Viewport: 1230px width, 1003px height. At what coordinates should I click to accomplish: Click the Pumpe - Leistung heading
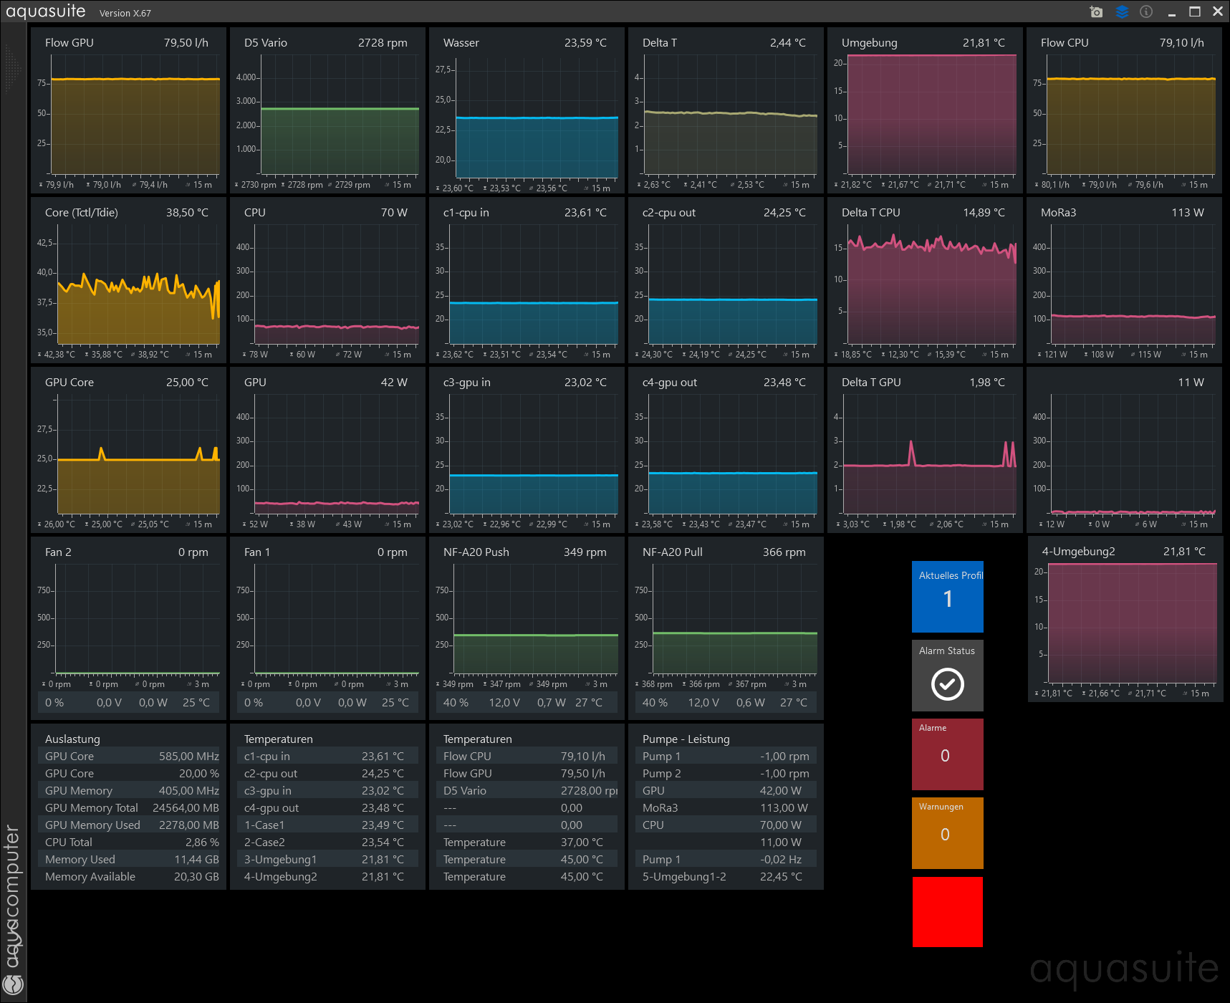pyautogui.click(x=686, y=739)
